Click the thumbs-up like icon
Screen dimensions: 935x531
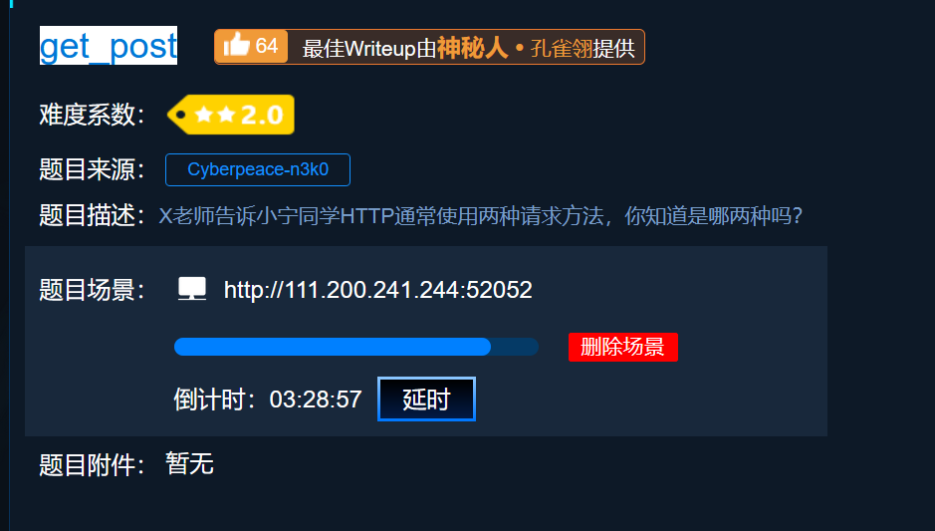(236, 45)
